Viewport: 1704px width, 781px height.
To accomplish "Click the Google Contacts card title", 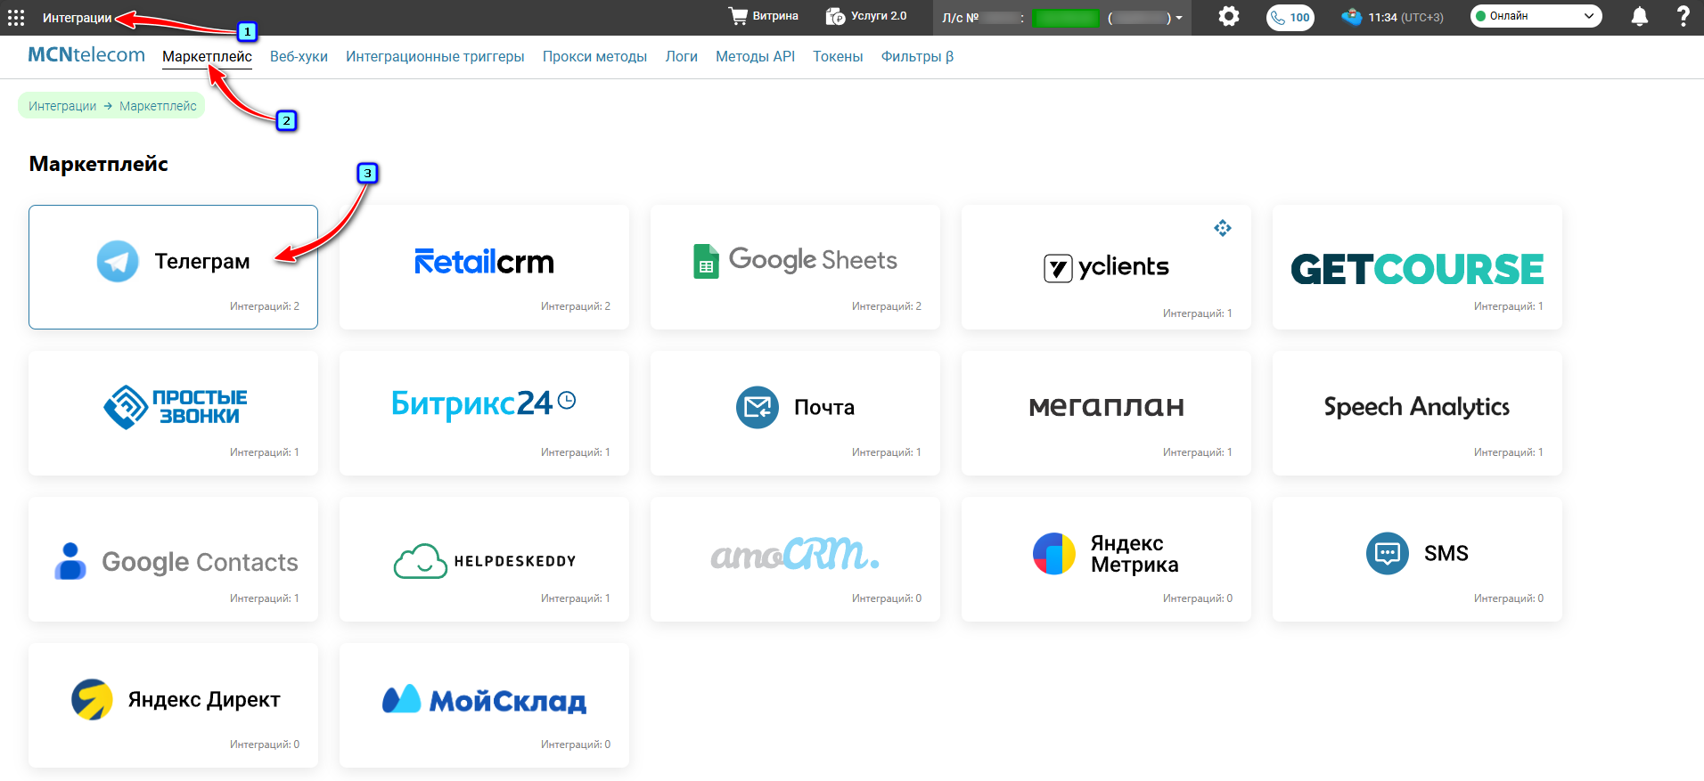I will (200, 562).
